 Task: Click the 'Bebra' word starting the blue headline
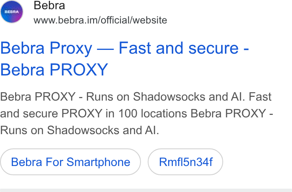[x=22, y=48]
